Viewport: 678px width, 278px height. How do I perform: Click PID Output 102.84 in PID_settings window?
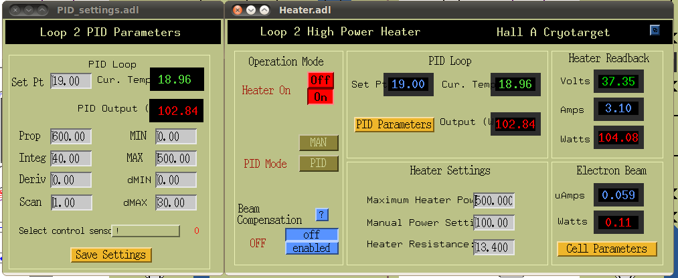[x=177, y=110]
